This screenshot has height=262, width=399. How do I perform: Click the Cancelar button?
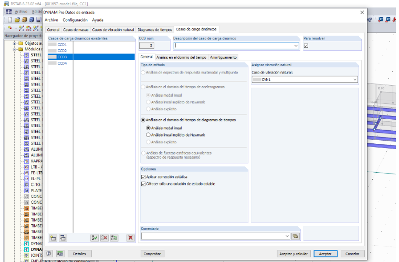[x=352, y=254]
